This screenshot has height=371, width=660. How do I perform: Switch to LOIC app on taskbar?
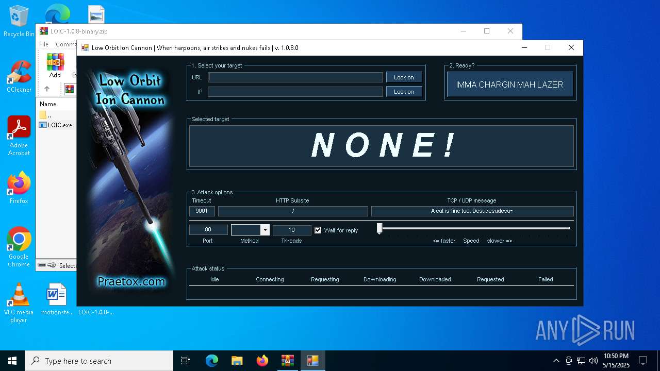click(313, 361)
